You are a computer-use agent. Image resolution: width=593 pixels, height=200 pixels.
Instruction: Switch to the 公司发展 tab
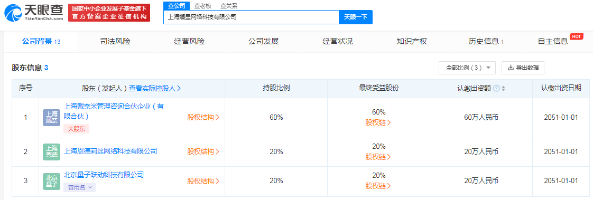(263, 42)
